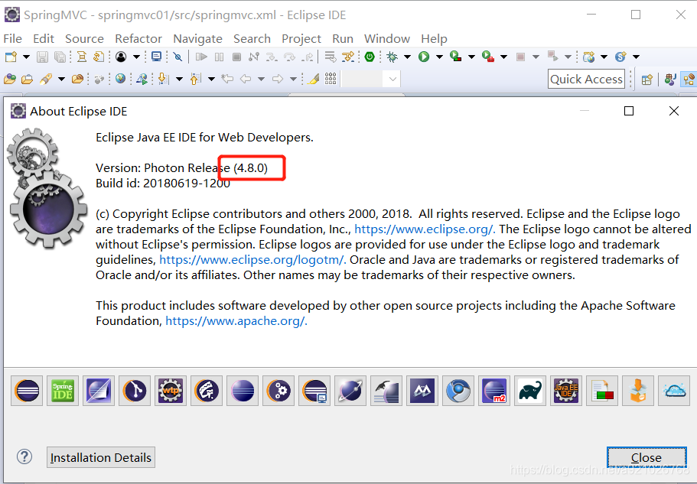
Task: Open the Navigate menu
Action: [x=198, y=39]
